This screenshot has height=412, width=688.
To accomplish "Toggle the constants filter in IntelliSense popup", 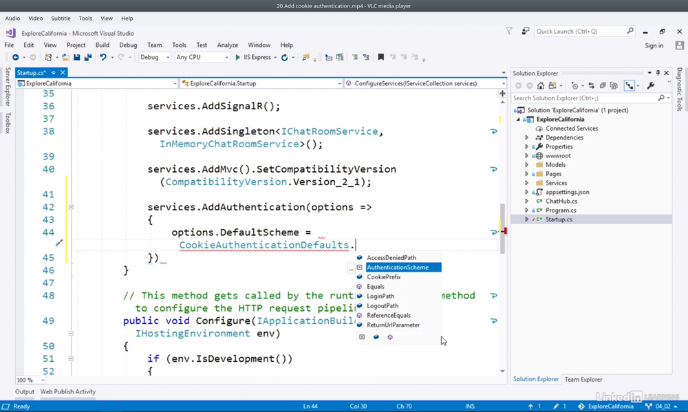I will coord(362,337).
